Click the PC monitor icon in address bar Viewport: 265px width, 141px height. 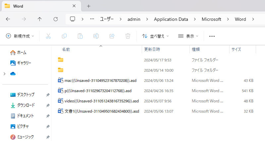coord(73,19)
